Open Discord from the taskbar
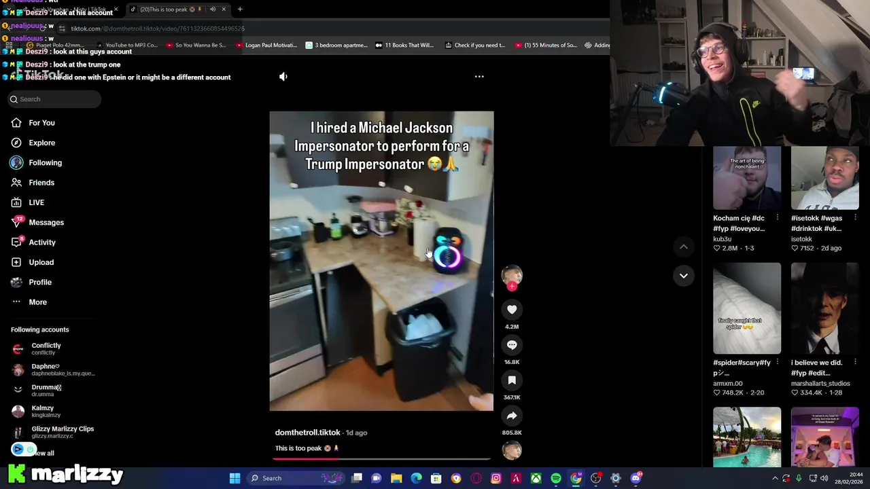Screen dimensions: 870x489 (x=636, y=478)
